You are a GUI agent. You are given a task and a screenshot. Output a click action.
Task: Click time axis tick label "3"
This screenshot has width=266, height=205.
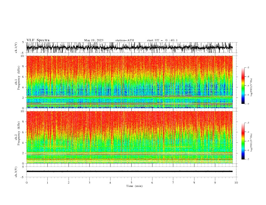pyautogui.click(x=89, y=183)
